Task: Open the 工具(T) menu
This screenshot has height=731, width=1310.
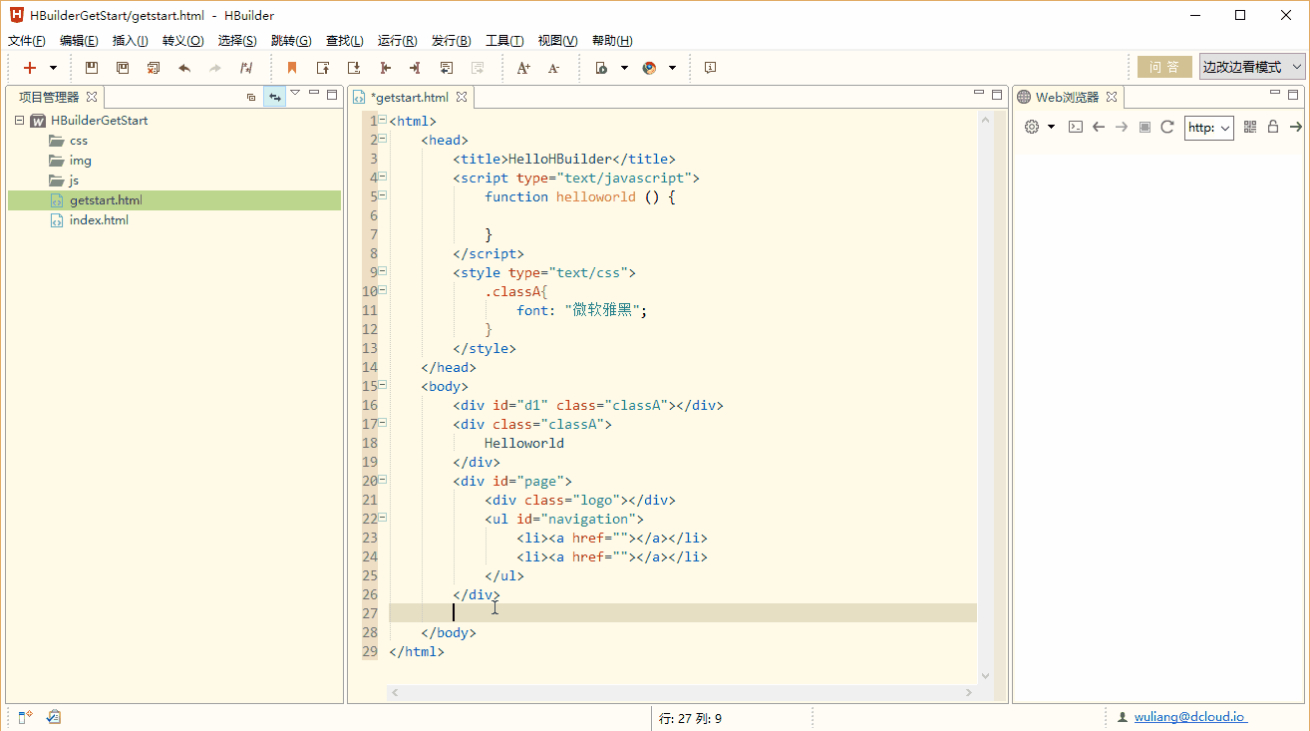Action: tap(504, 41)
